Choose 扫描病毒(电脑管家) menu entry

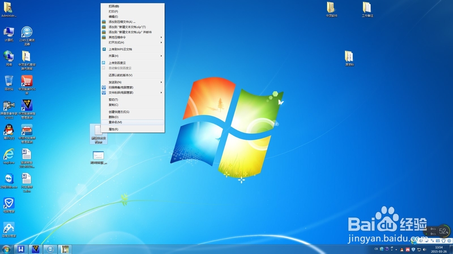(x=133, y=87)
